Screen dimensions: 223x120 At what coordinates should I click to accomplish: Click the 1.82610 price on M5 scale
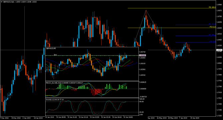click(x=142, y=63)
